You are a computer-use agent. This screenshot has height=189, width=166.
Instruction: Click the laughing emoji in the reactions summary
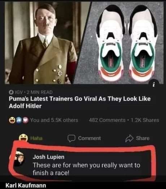[x=12, y=120]
